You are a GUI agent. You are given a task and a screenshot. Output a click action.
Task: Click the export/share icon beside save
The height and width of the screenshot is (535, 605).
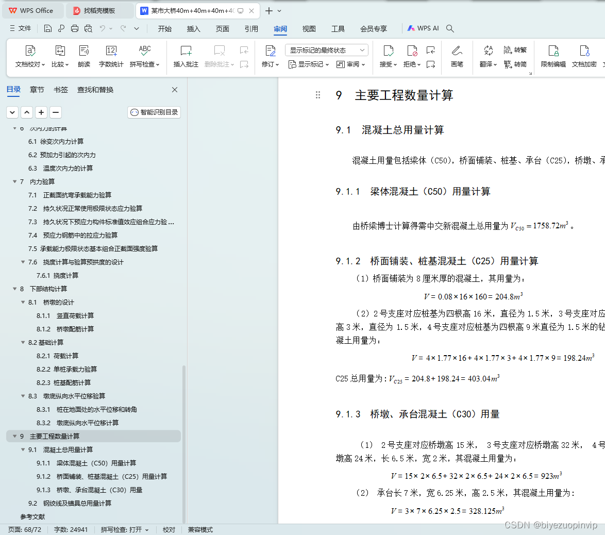(61, 28)
